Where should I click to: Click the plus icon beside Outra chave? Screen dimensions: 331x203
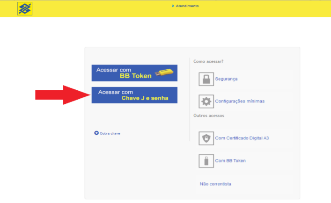click(x=96, y=133)
